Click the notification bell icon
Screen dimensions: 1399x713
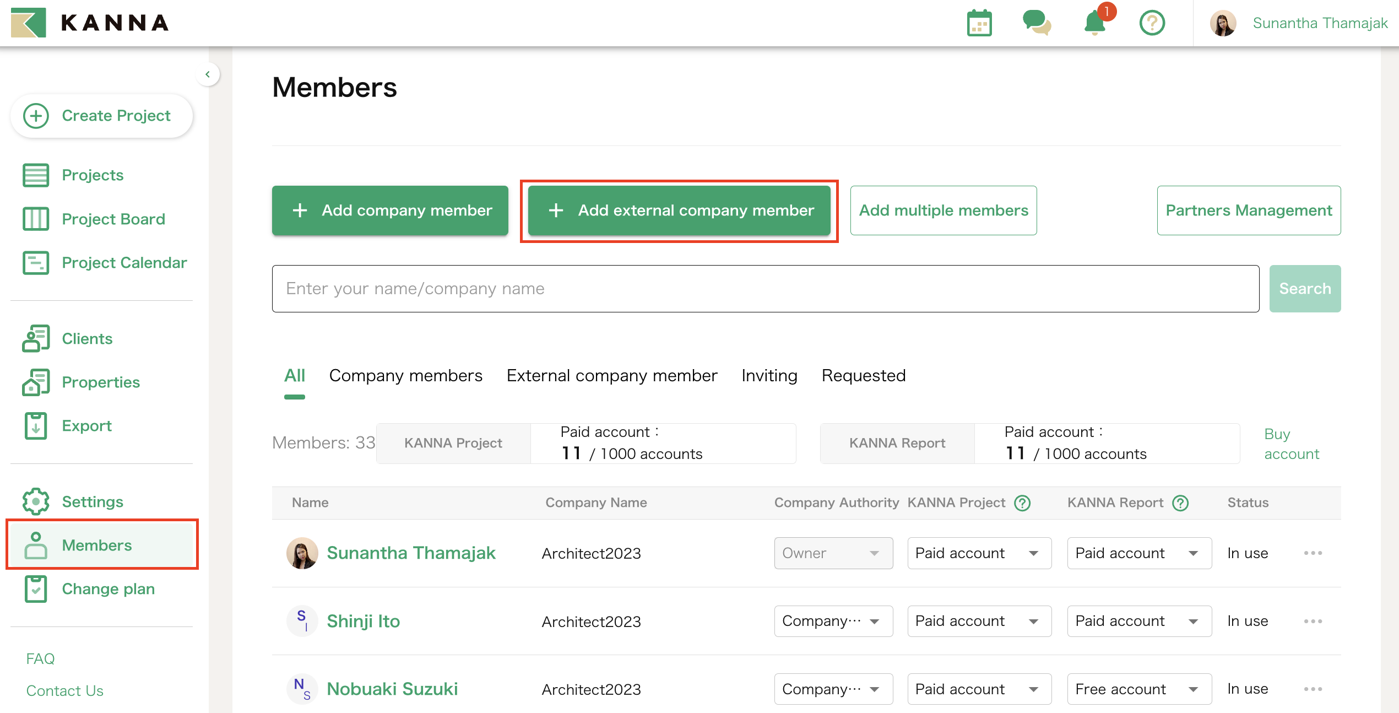(1094, 23)
